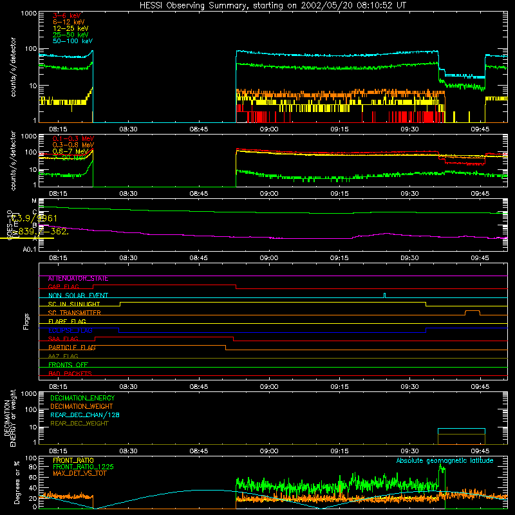
Task: Click the red 0.1-0.3 MeV legend label
Action: tap(73, 139)
